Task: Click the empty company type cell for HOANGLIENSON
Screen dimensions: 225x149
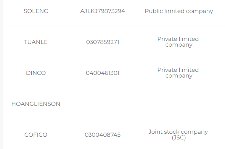Action: coord(179,104)
